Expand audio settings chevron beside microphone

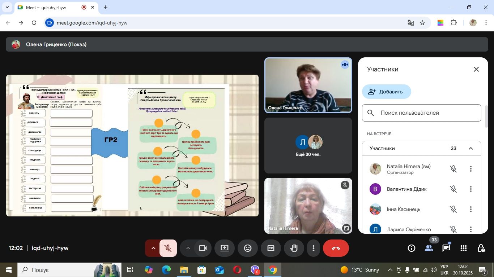[x=153, y=248]
